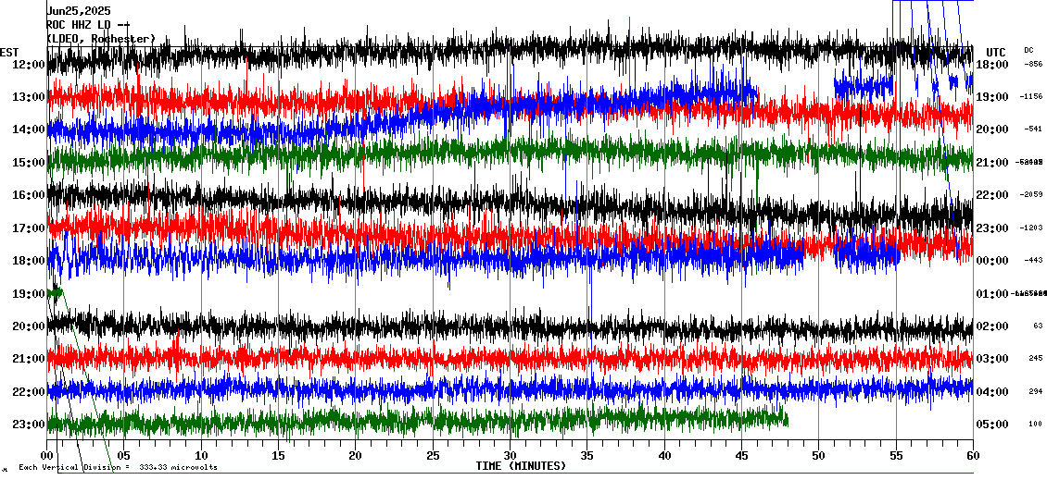This screenshot has width=1047, height=480.
Task: Click the 00:00 UTC row label
Action: 992,261
